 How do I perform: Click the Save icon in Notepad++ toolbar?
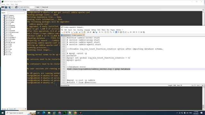click(67, 32)
